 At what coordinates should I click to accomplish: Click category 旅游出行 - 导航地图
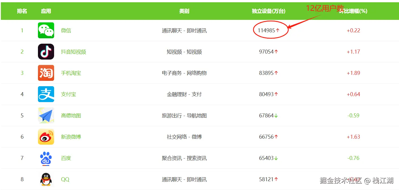pyautogui.click(x=184, y=116)
